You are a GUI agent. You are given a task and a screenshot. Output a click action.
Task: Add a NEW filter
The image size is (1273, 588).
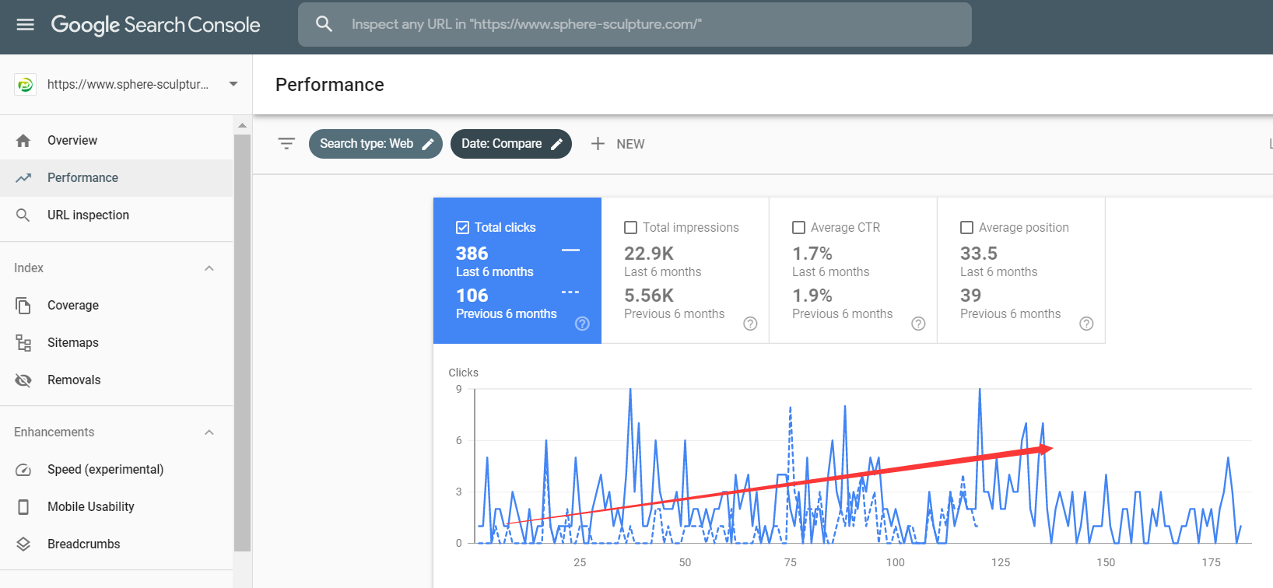[618, 144]
